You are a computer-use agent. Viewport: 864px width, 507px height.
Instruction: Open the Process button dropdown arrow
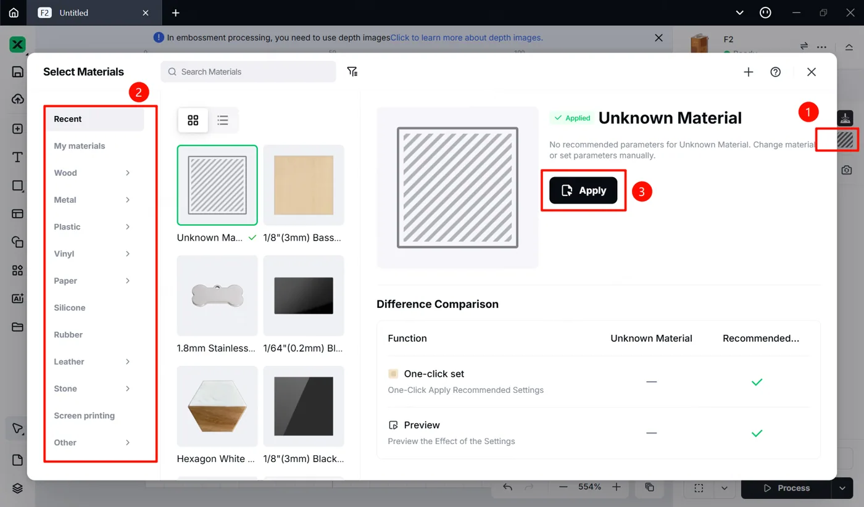tap(842, 488)
